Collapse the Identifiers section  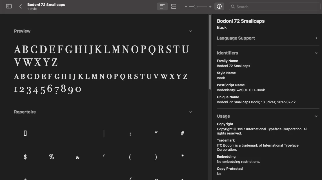[316, 53]
